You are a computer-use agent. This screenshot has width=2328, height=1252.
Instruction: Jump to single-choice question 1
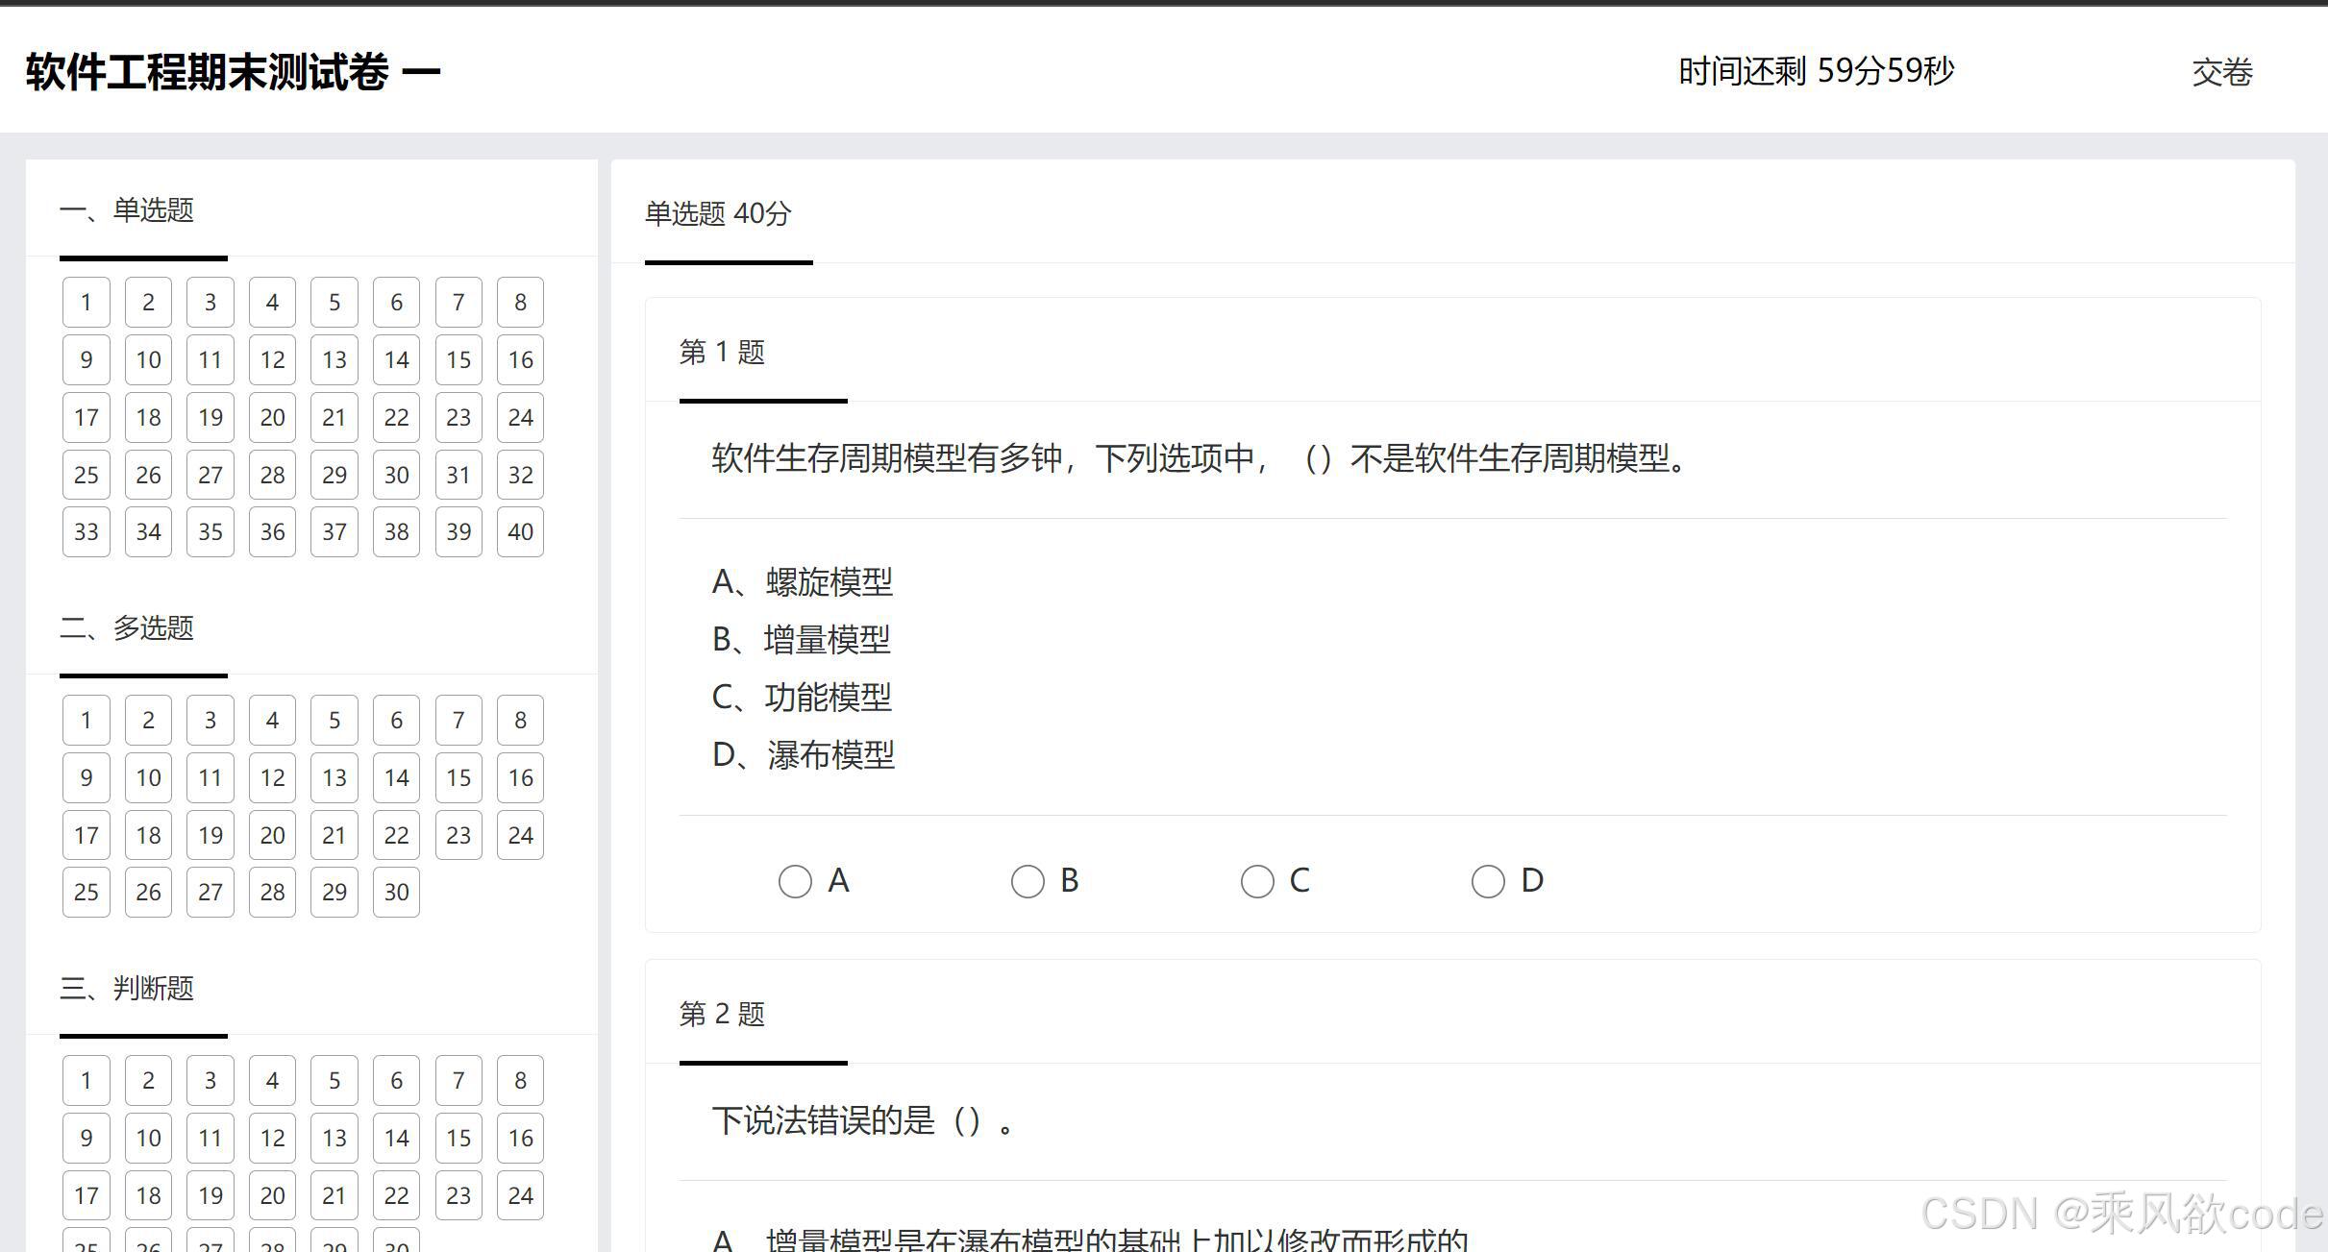86,301
